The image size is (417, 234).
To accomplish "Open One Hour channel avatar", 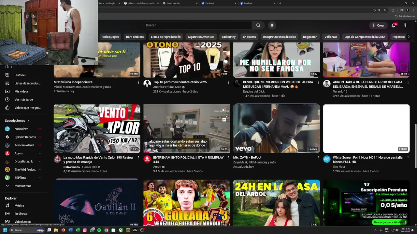I will pyautogui.click(x=327, y=159).
